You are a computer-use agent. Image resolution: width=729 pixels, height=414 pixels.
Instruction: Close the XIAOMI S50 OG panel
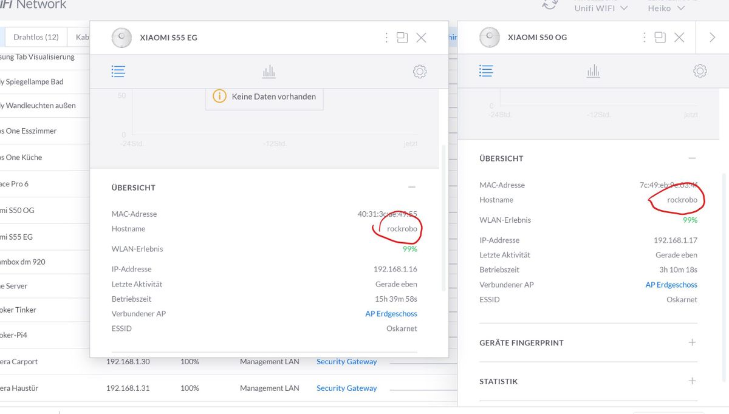click(x=679, y=38)
